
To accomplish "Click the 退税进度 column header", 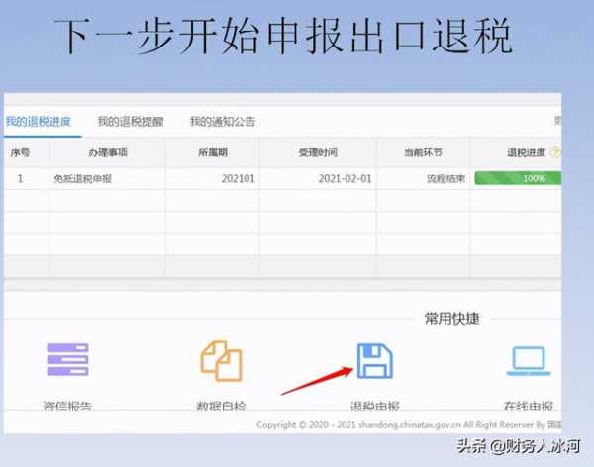I will click(525, 153).
